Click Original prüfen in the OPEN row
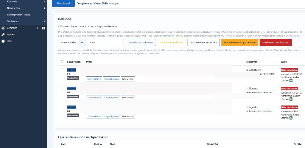The width and height of the screenshot is (305, 148). (x=111, y=116)
